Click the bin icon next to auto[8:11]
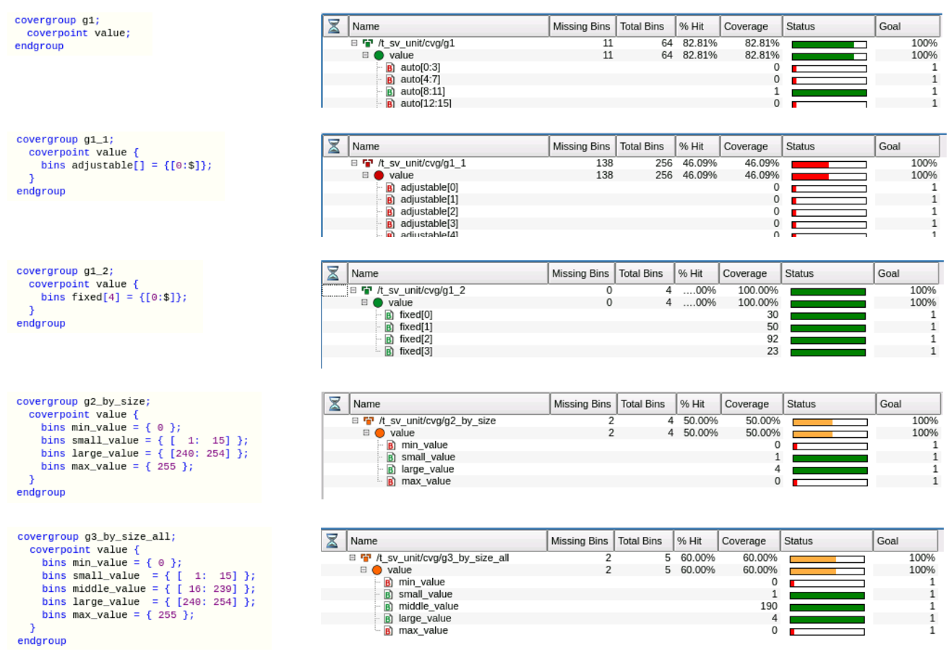 (x=390, y=92)
